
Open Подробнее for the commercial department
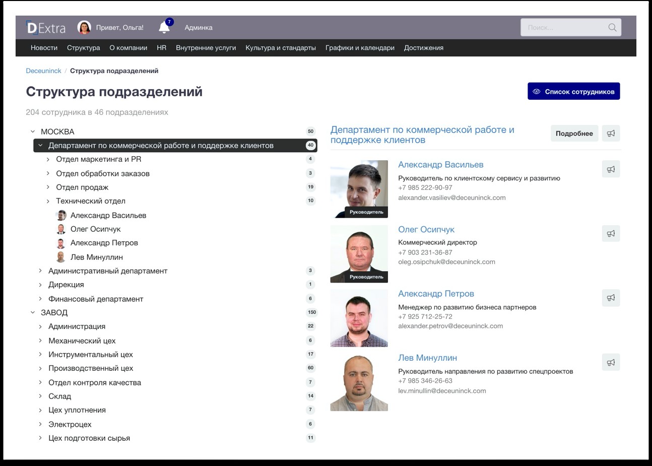[574, 133]
